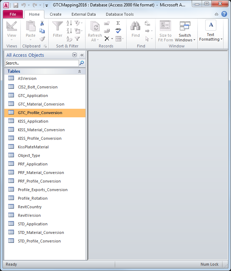Collapse the navigation pane shutter bar
This screenshot has width=231, height=271.
point(82,55)
